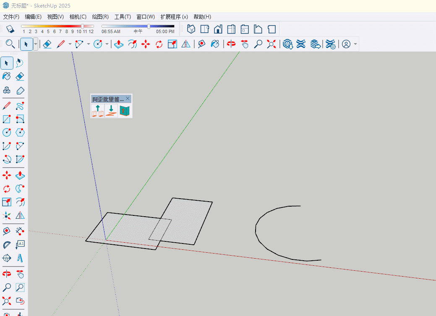Open the 扩展程序 (x) menu
436x316 pixels.
point(174,17)
